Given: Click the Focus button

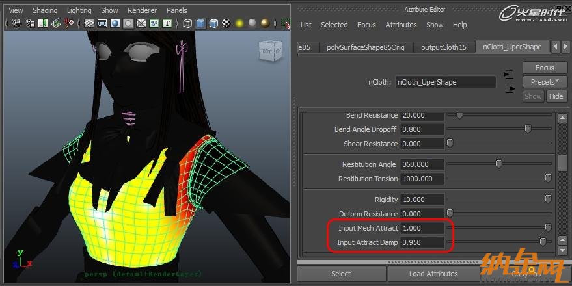Looking at the screenshot, I should 545,68.
